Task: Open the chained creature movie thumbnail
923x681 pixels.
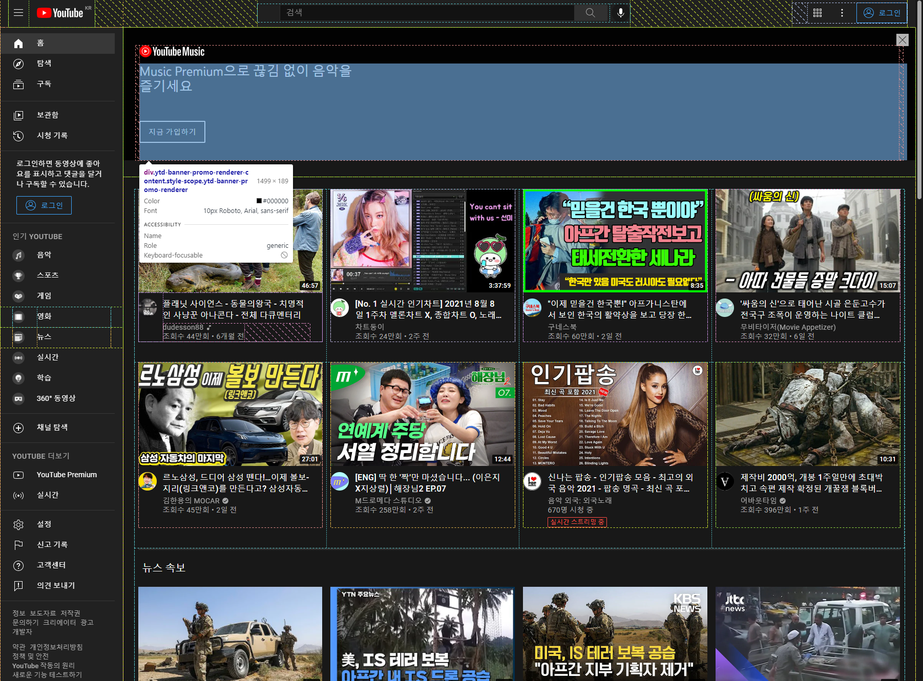Action: 808,414
